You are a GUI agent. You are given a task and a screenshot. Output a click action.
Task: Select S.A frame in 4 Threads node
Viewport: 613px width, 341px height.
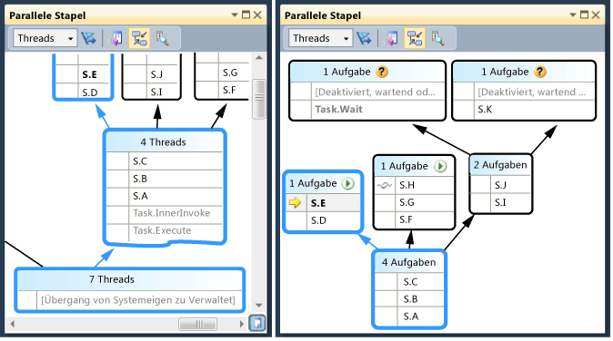click(x=164, y=196)
